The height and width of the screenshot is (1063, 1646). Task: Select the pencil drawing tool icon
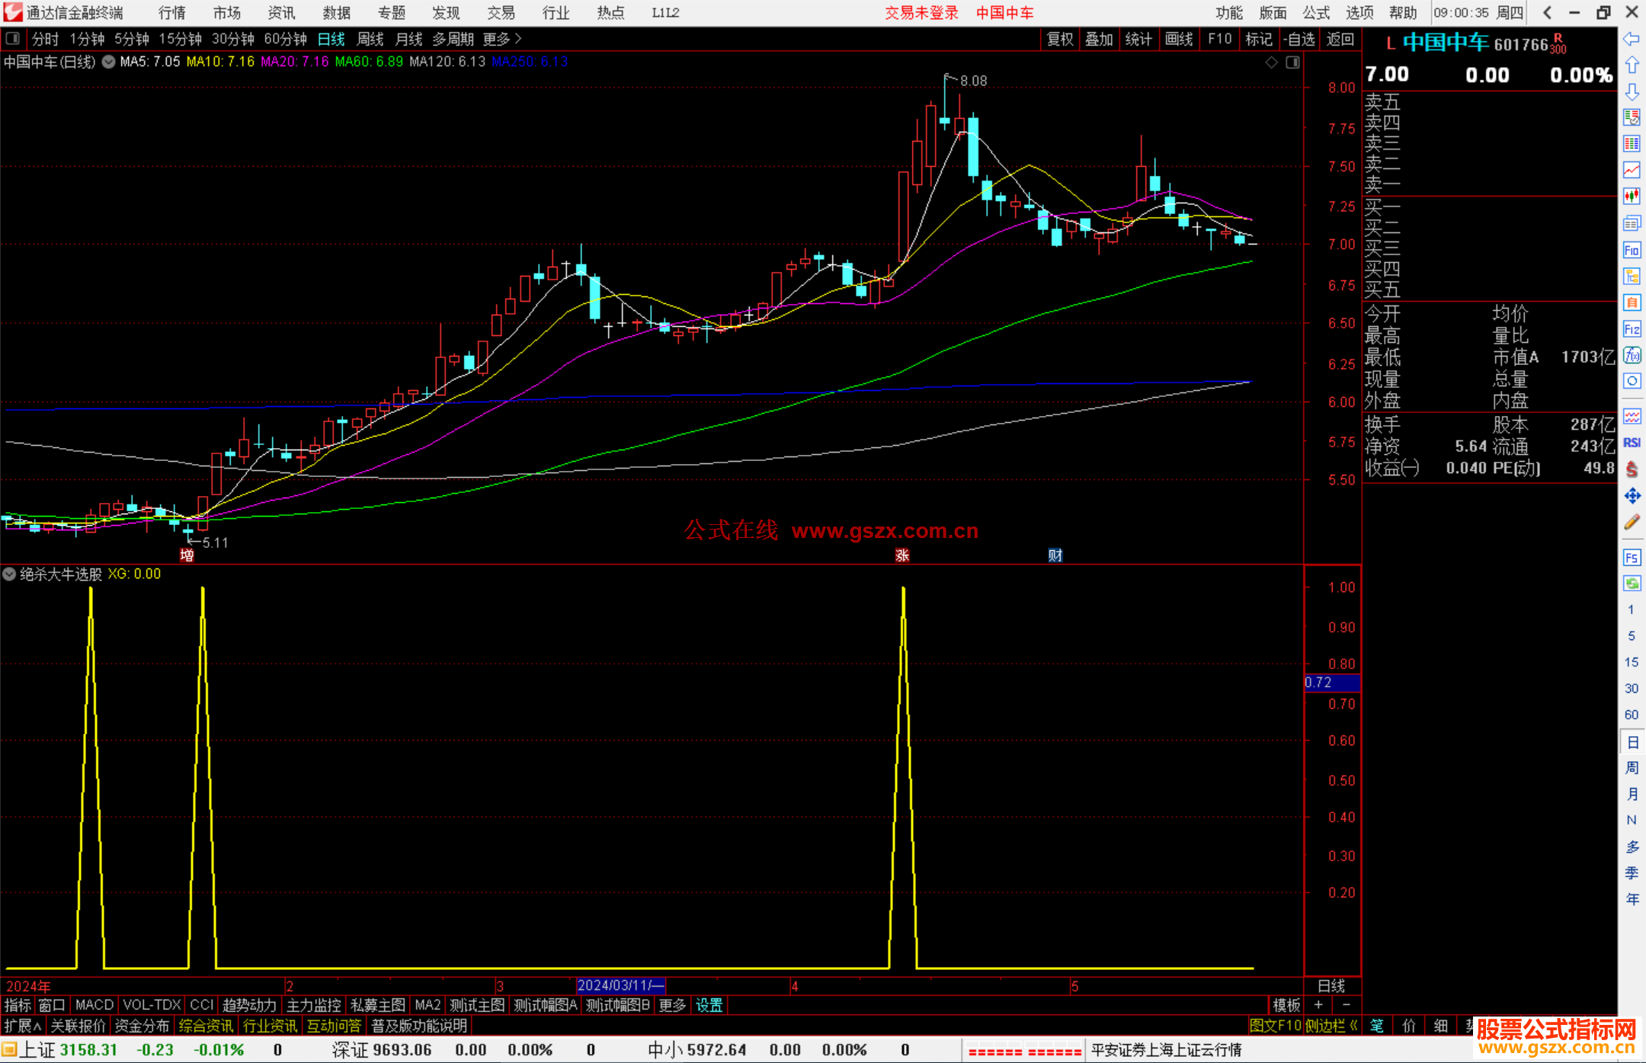(1632, 523)
